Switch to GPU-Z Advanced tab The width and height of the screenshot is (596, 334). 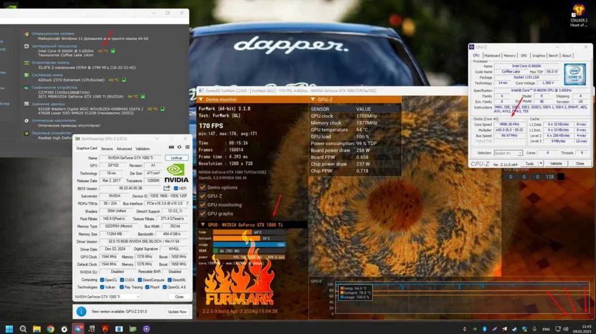[124, 149]
